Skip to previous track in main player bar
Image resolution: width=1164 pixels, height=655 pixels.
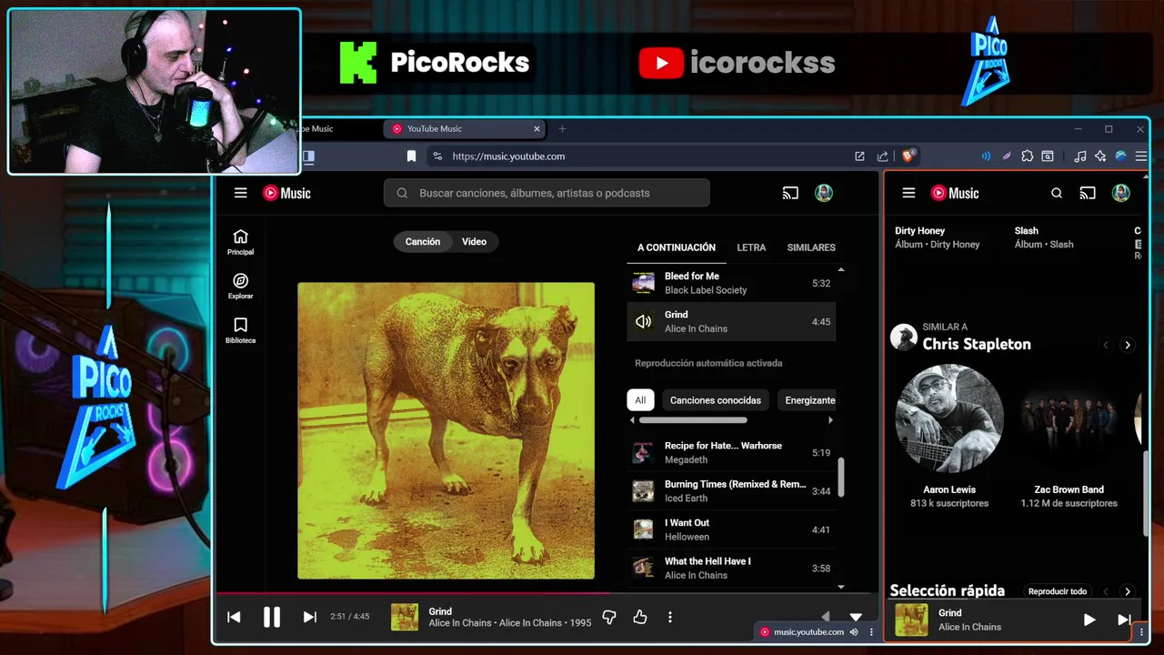[x=234, y=617]
